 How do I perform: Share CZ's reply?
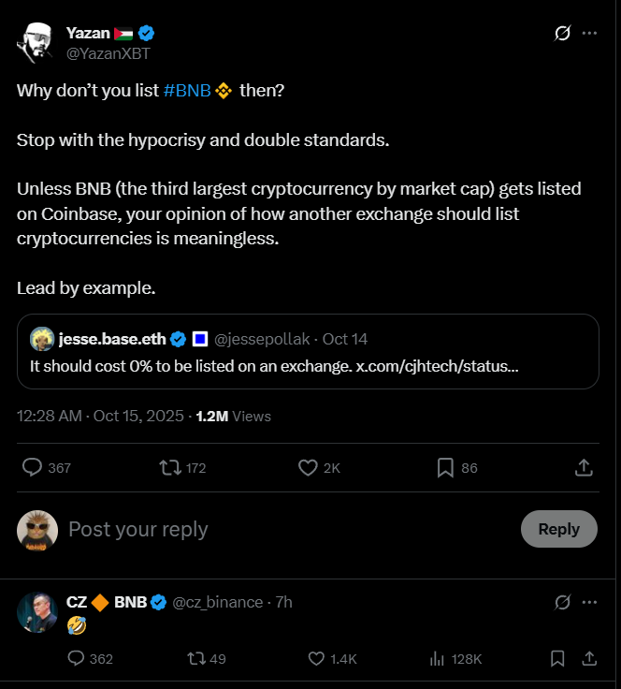pos(589,659)
